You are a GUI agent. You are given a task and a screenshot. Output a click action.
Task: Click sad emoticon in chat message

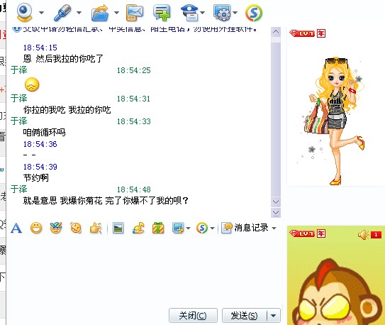32,84
